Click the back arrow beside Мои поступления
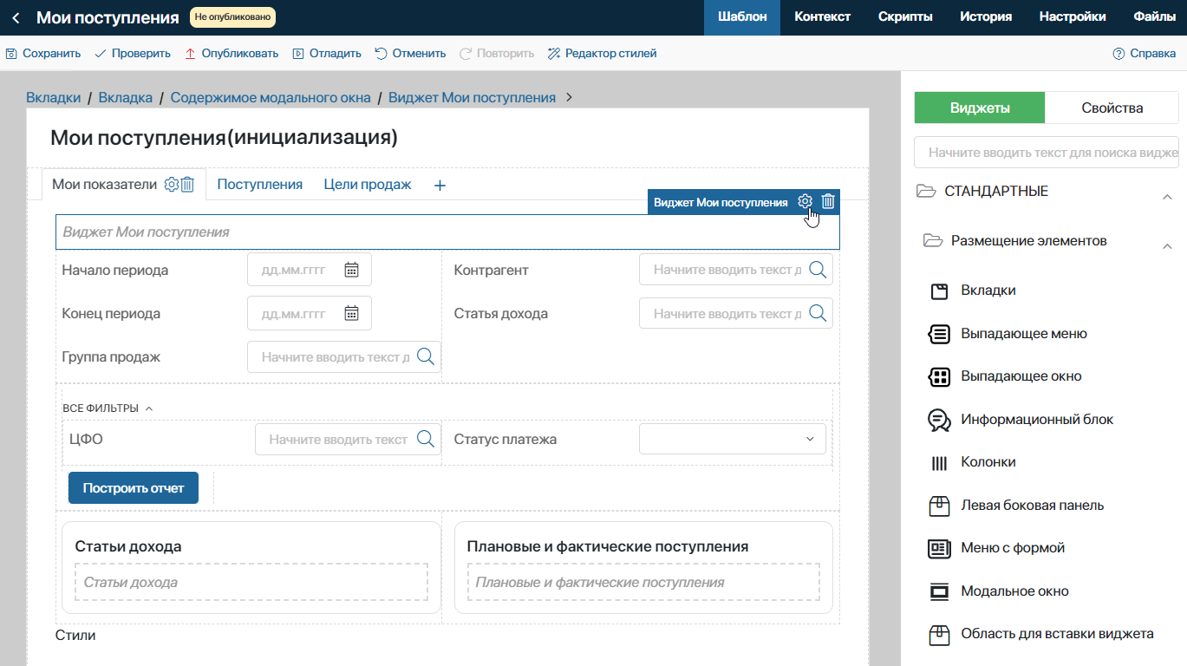The height and width of the screenshot is (666, 1187). click(x=16, y=17)
